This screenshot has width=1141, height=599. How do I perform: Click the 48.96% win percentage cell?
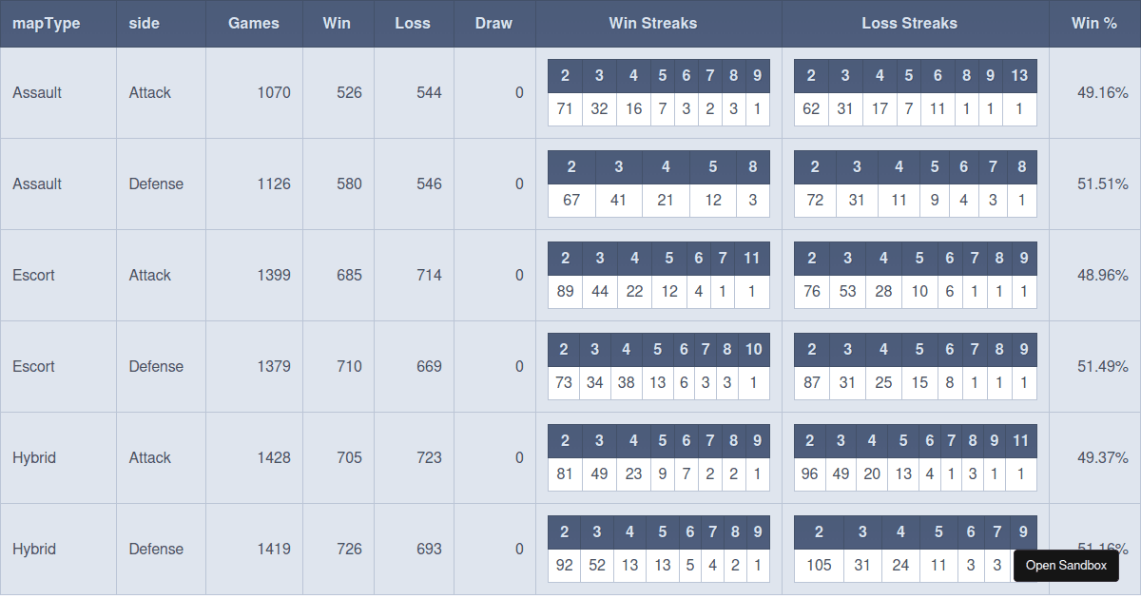click(x=1102, y=275)
